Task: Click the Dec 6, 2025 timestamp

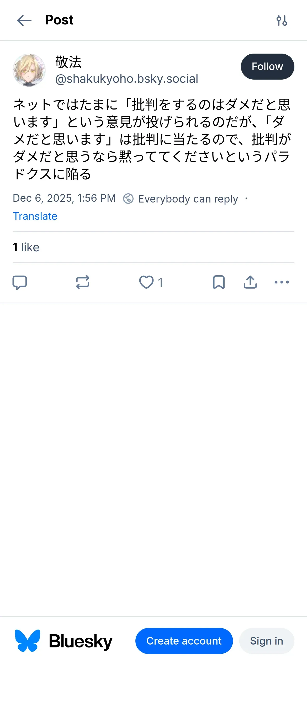Action: coord(64,198)
